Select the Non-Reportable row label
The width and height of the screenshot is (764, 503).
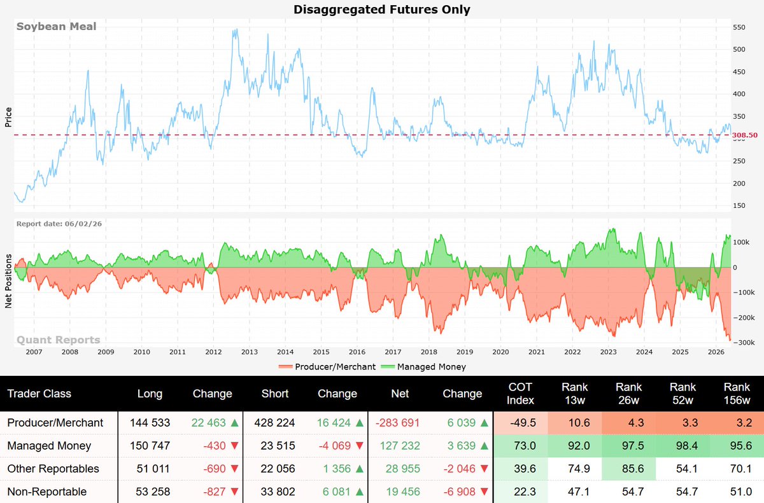point(46,492)
